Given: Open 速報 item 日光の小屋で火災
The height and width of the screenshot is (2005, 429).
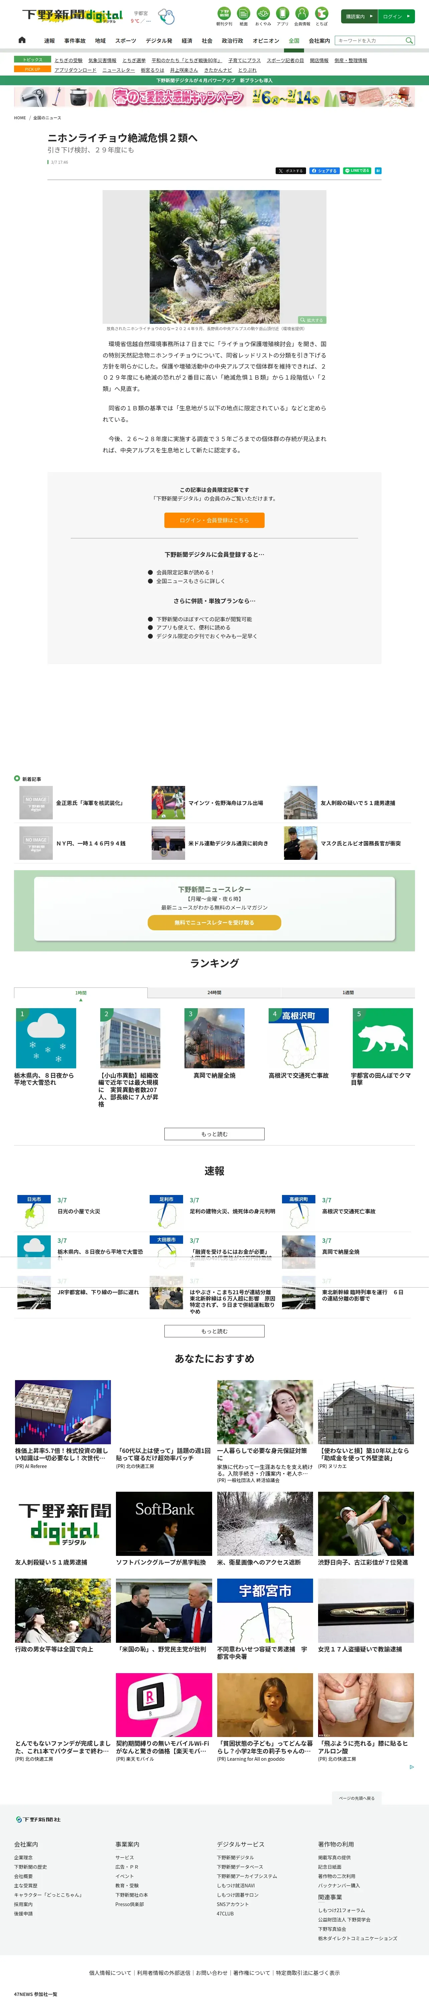Looking at the screenshot, I should 79,1211.
